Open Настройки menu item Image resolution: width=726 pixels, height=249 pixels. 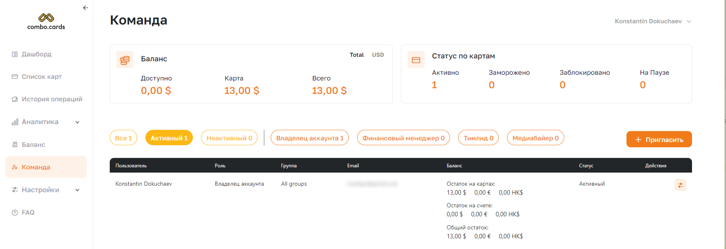[40, 190]
